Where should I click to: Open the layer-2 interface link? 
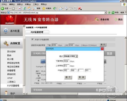pyautogui.click(x=11, y=82)
